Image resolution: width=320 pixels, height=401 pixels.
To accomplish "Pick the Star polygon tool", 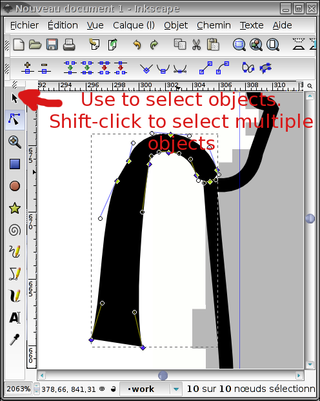I will click(15, 208).
